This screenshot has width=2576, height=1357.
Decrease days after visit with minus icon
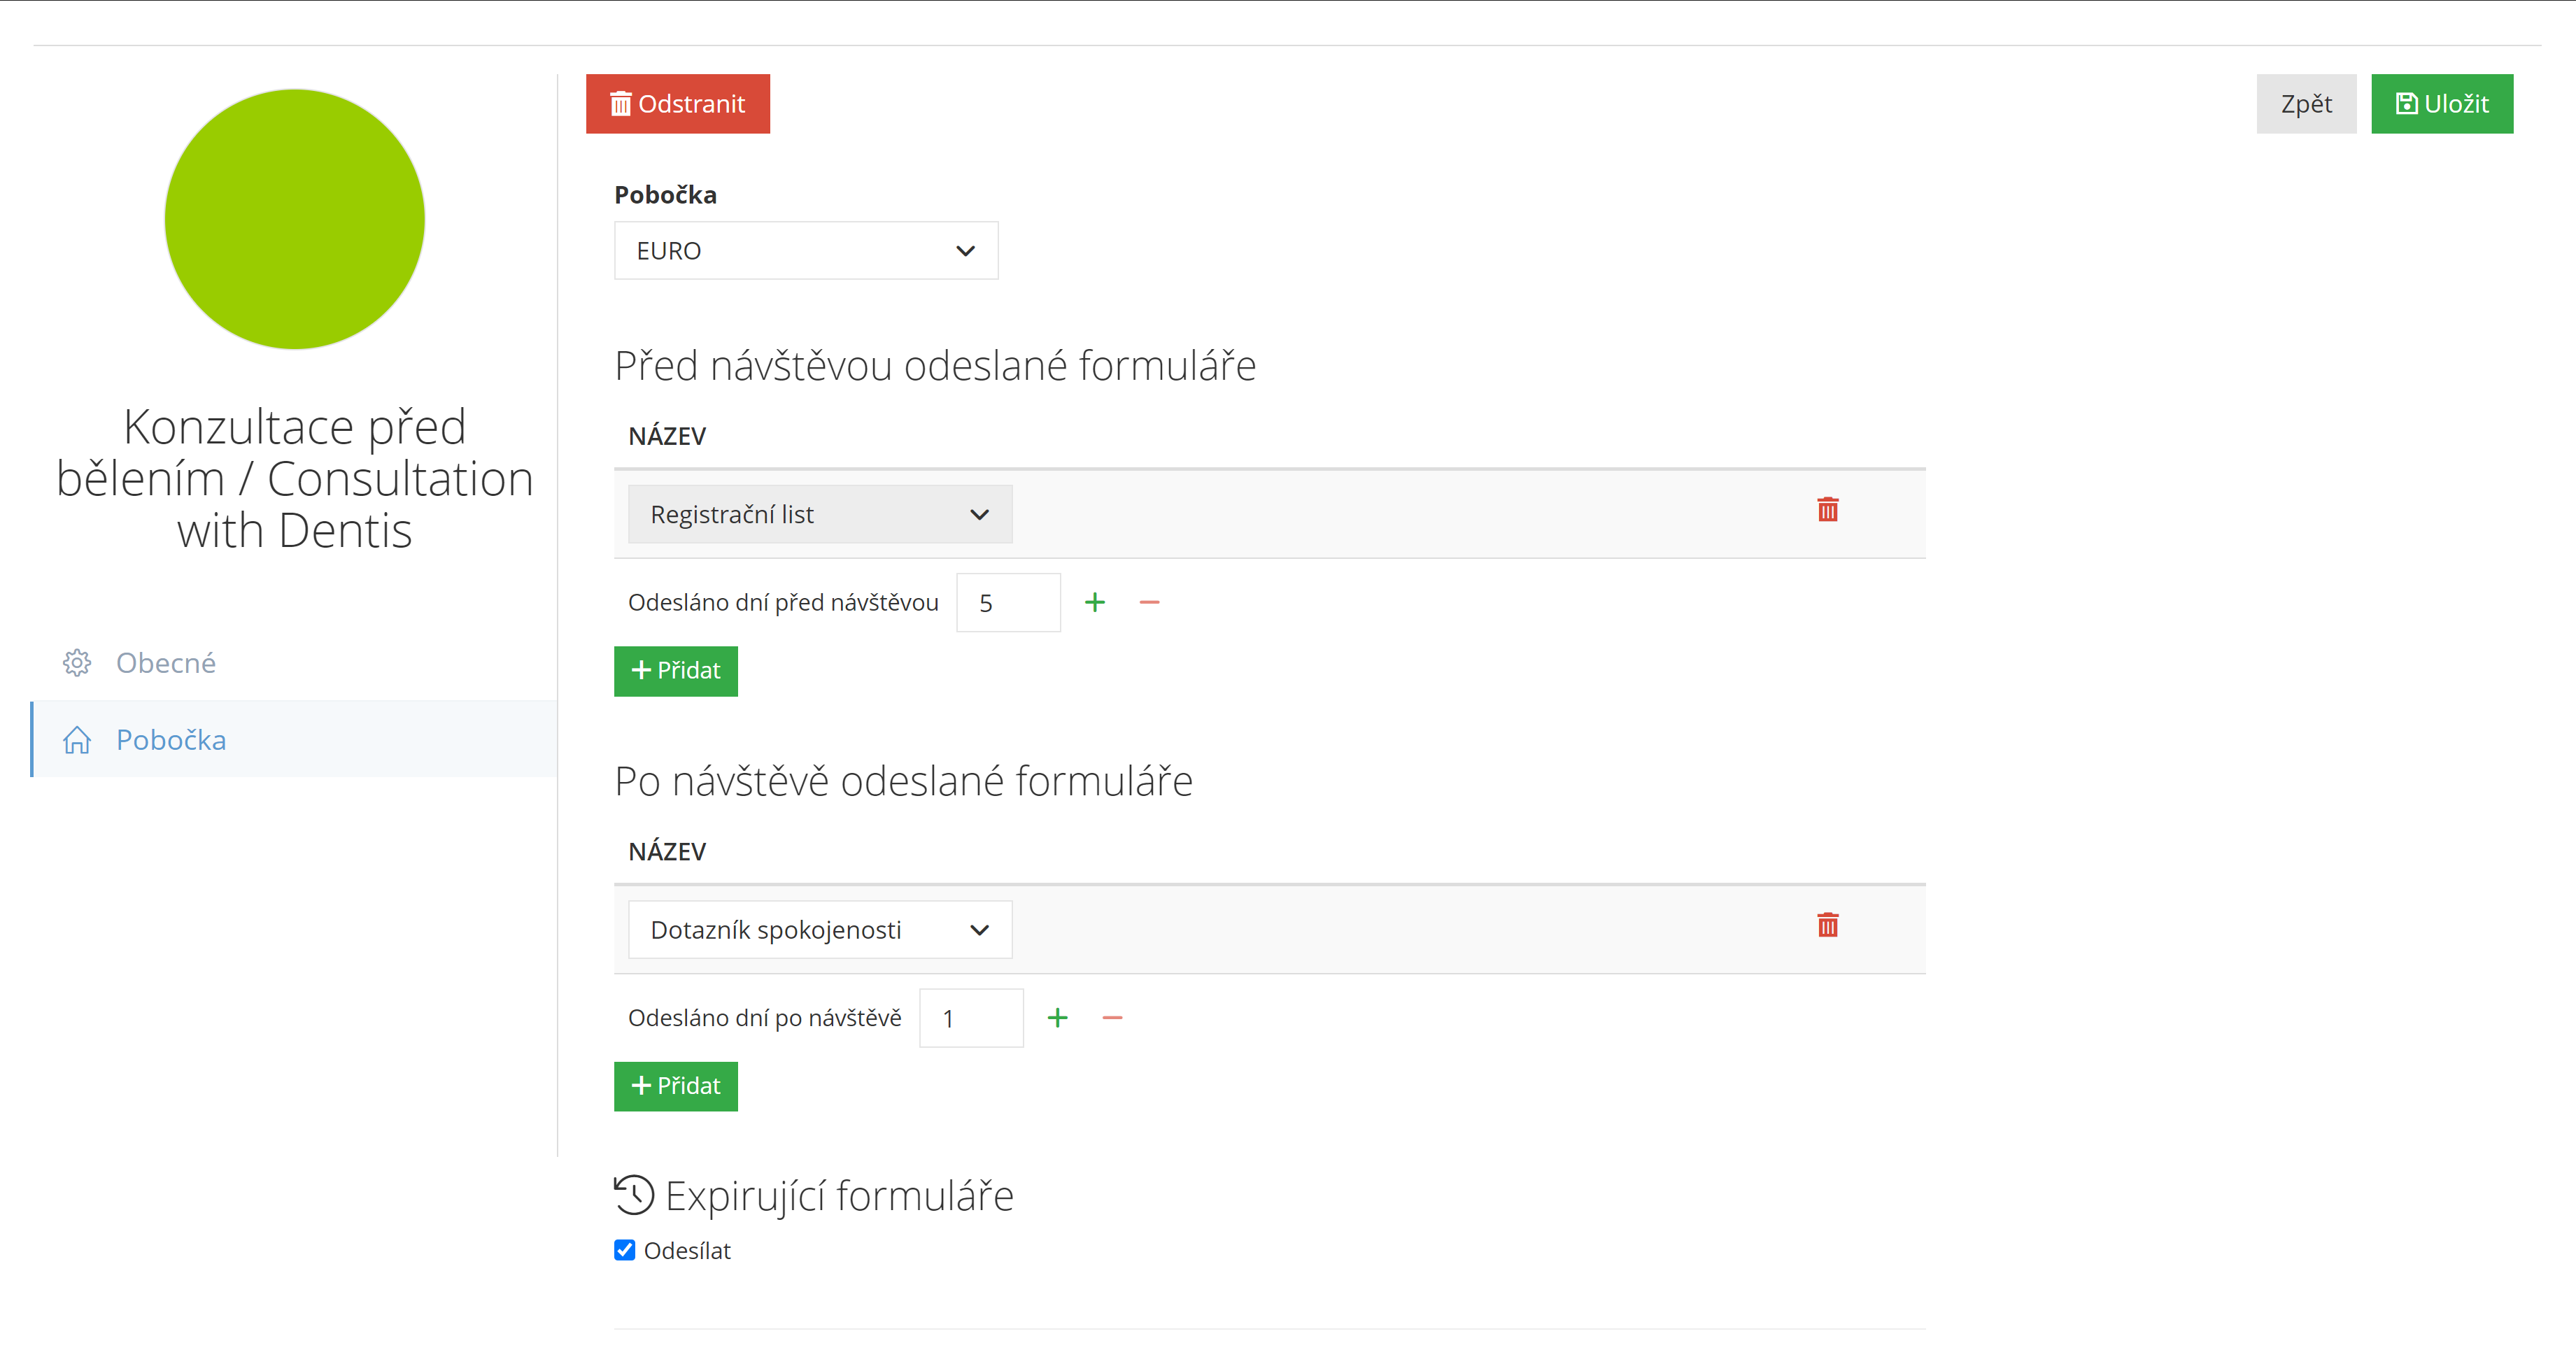1112,1018
